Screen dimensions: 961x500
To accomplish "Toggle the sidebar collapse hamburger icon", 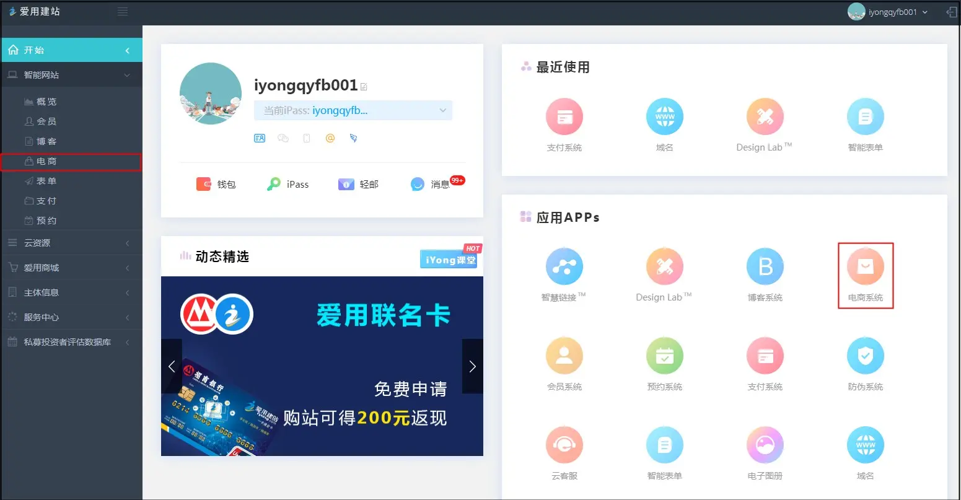I will 123,12.
